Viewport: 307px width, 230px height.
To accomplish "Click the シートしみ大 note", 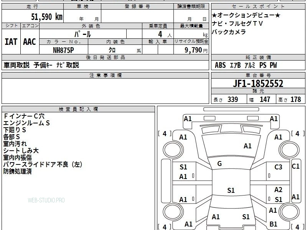I will (x=21, y=150).
